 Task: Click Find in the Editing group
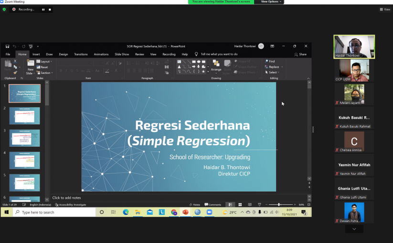[x=270, y=61]
